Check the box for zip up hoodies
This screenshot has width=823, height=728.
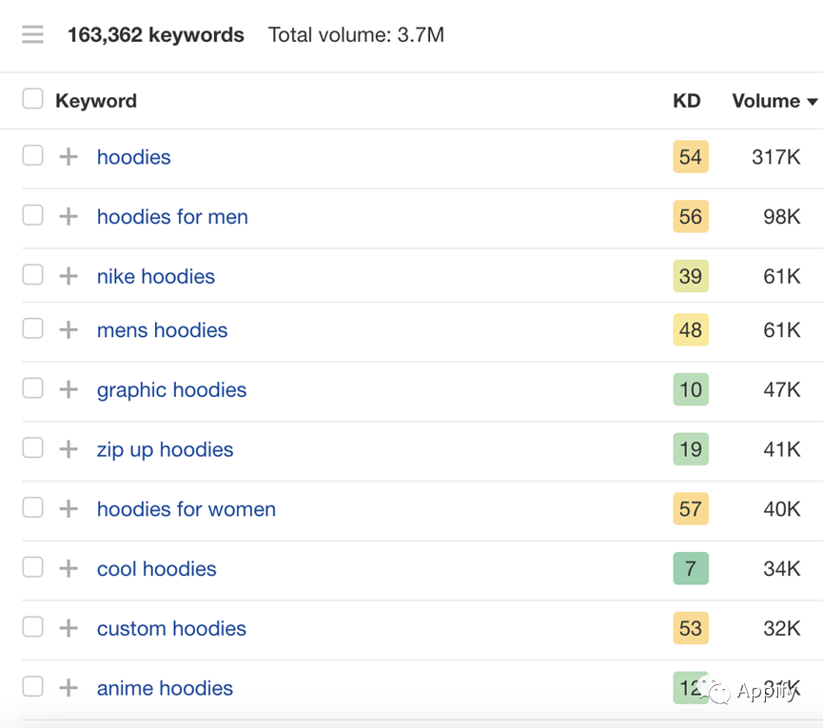tap(32, 447)
